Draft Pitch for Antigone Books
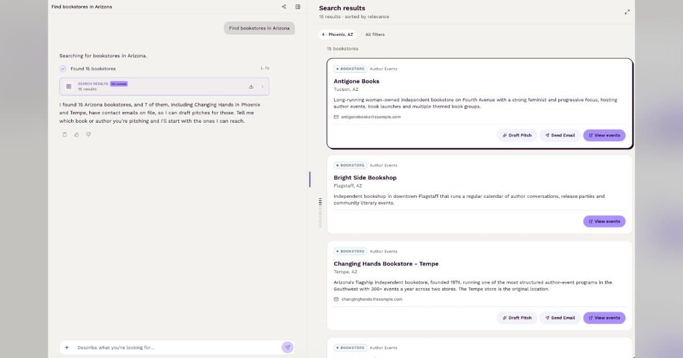The image size is (683, 358). 517,135
